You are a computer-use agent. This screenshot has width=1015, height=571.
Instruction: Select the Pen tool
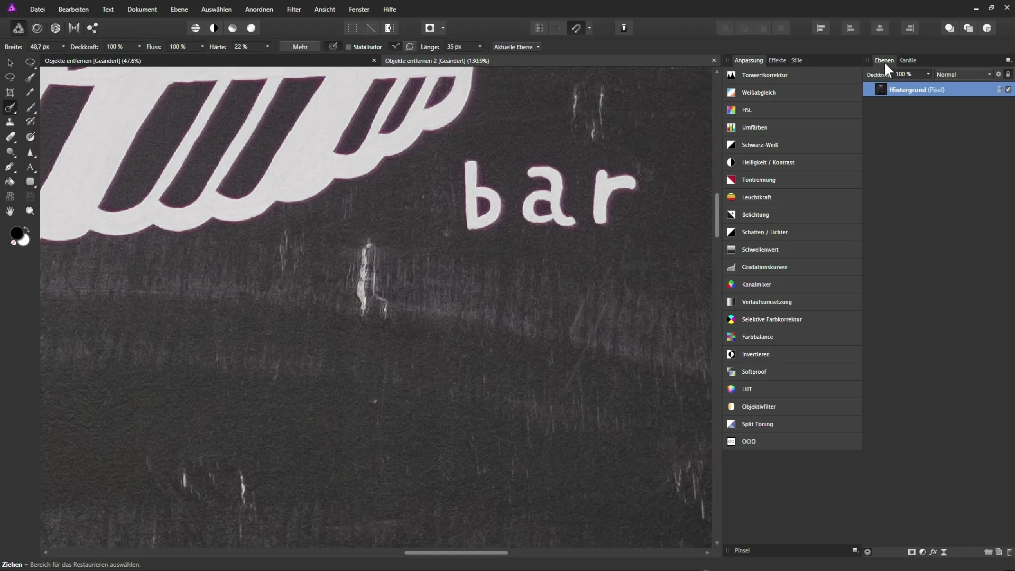(10, 167)
